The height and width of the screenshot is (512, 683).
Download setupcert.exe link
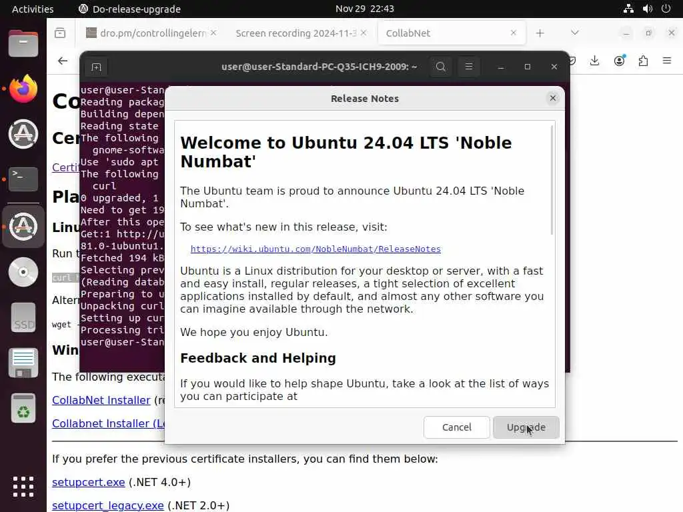coord(89,483)
